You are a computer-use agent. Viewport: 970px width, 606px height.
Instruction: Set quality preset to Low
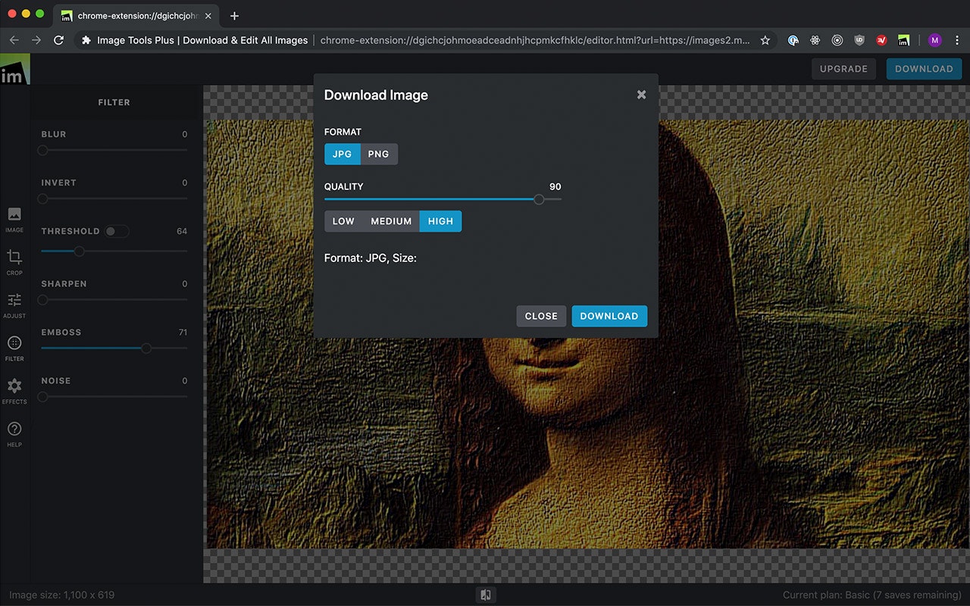343,221
